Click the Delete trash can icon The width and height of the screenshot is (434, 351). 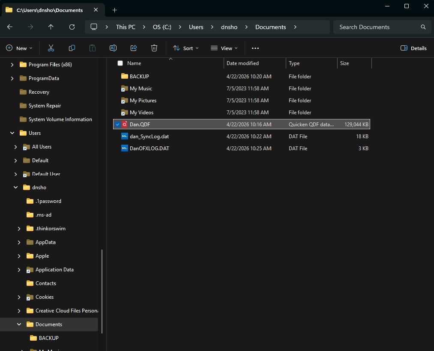tap(154, 48)
